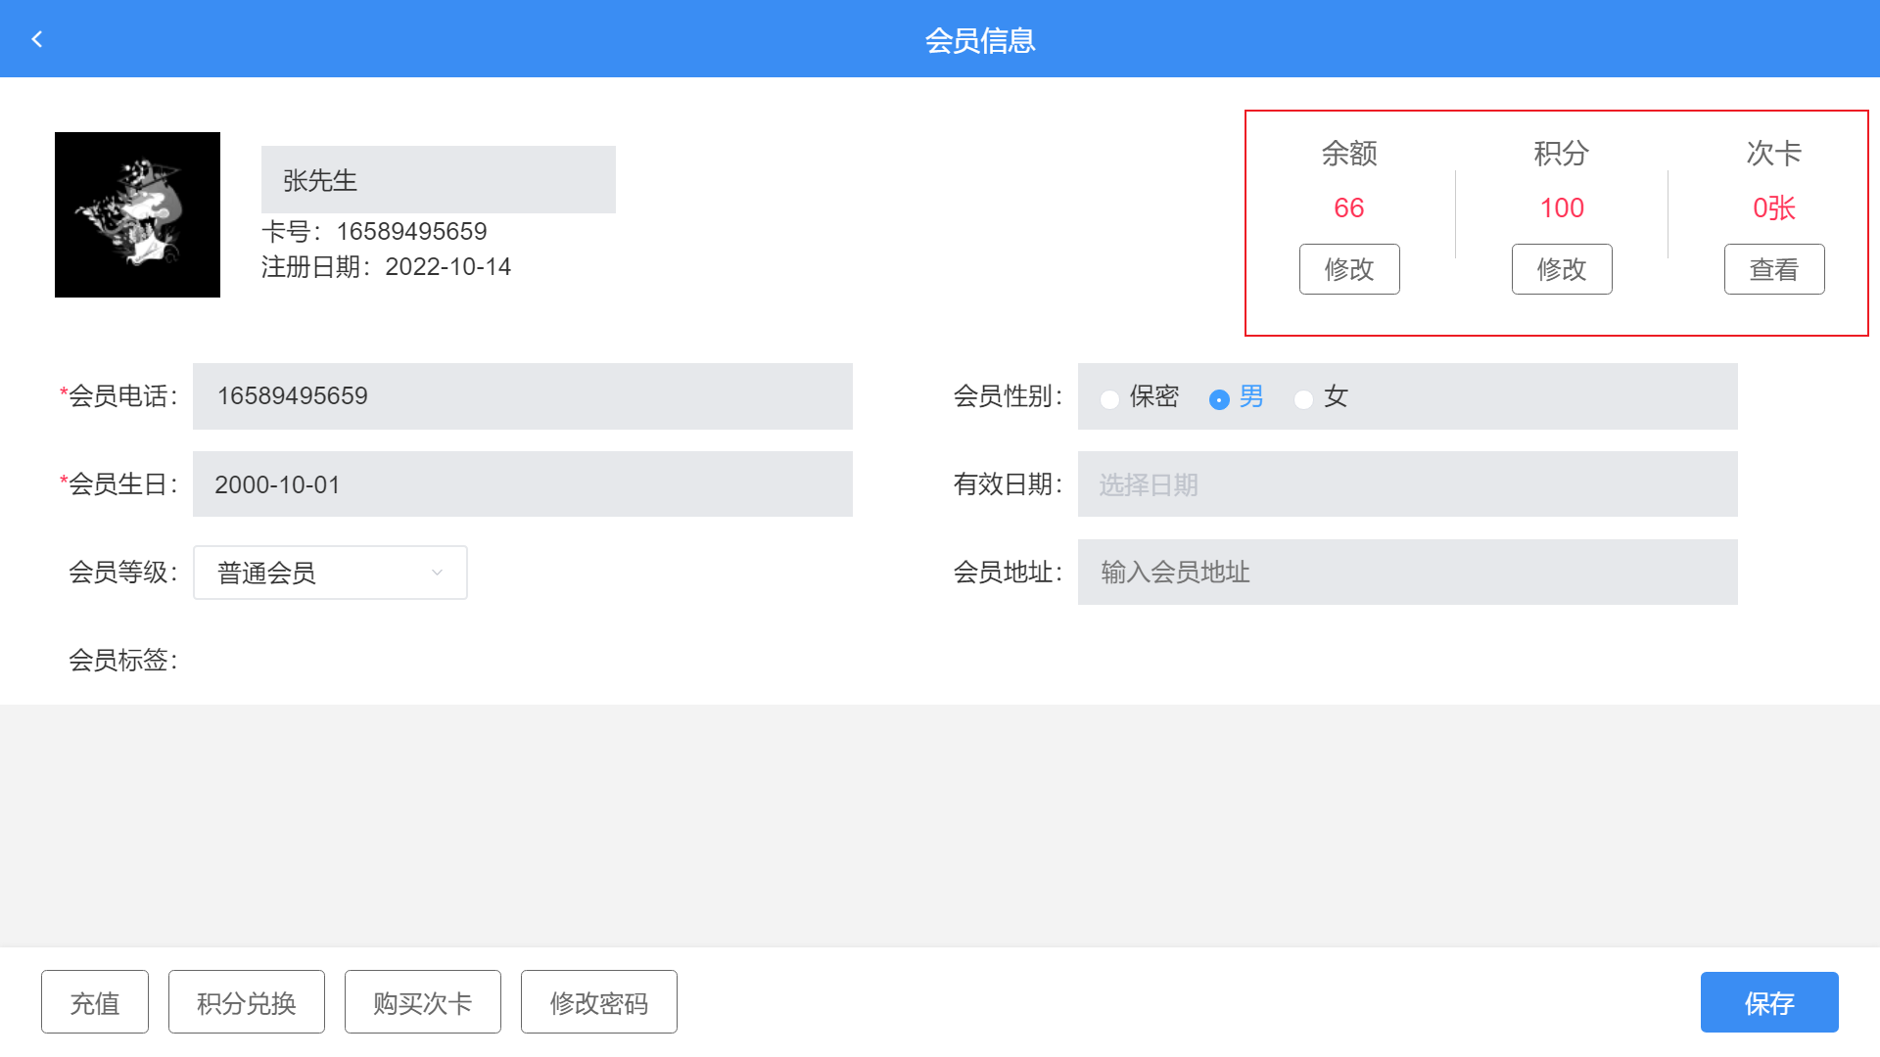Click the 张先生 name field
Screen dimensions: 1880x1057
[x=438, y=180]
